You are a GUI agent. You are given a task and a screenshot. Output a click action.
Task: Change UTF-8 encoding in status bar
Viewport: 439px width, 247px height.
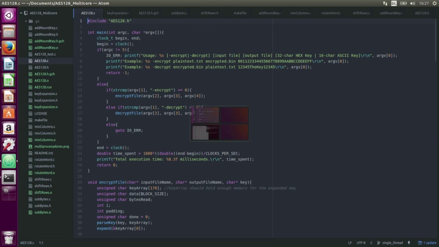tap(361, 243)
